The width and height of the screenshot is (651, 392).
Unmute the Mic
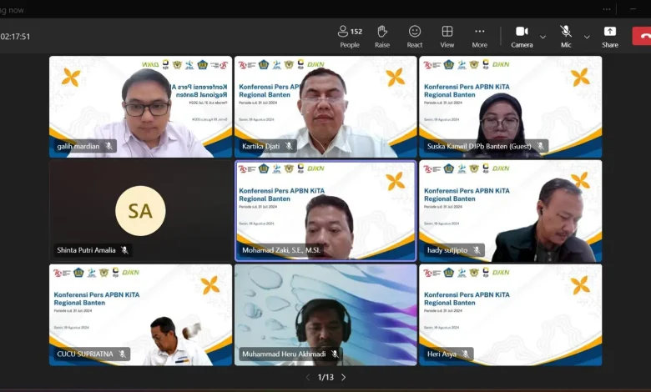point(566,36)
